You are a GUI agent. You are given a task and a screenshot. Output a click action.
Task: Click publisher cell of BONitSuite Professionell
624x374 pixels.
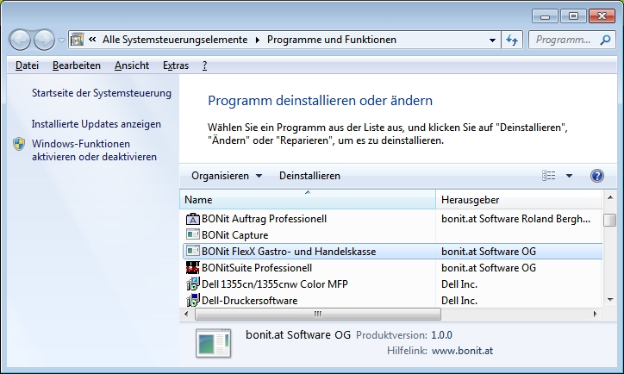(x=489, y=268)
